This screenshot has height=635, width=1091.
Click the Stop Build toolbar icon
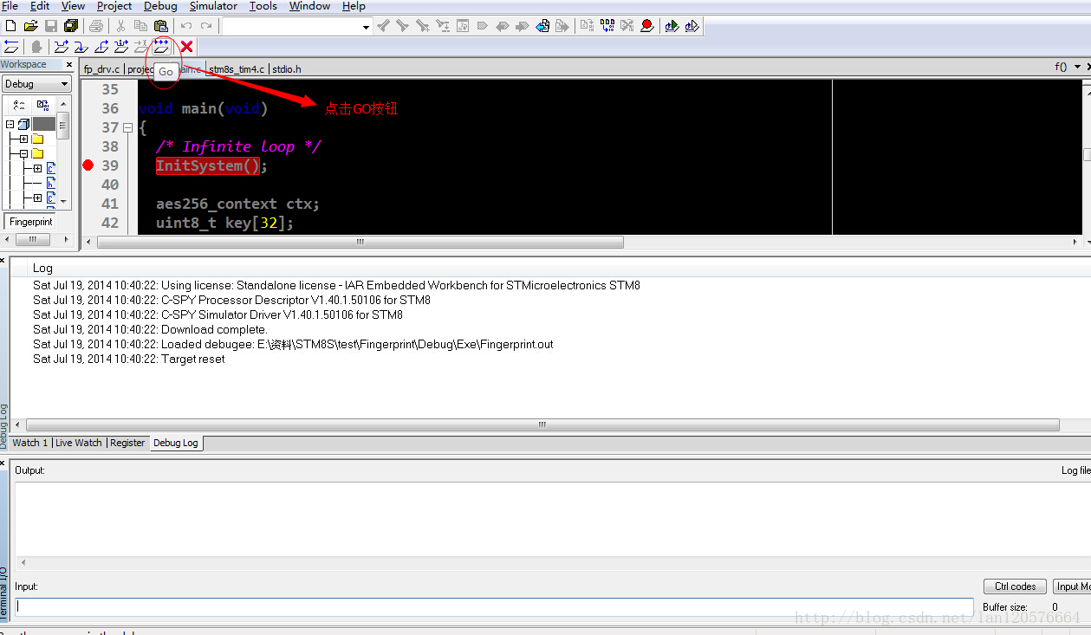tap(627, 26)
